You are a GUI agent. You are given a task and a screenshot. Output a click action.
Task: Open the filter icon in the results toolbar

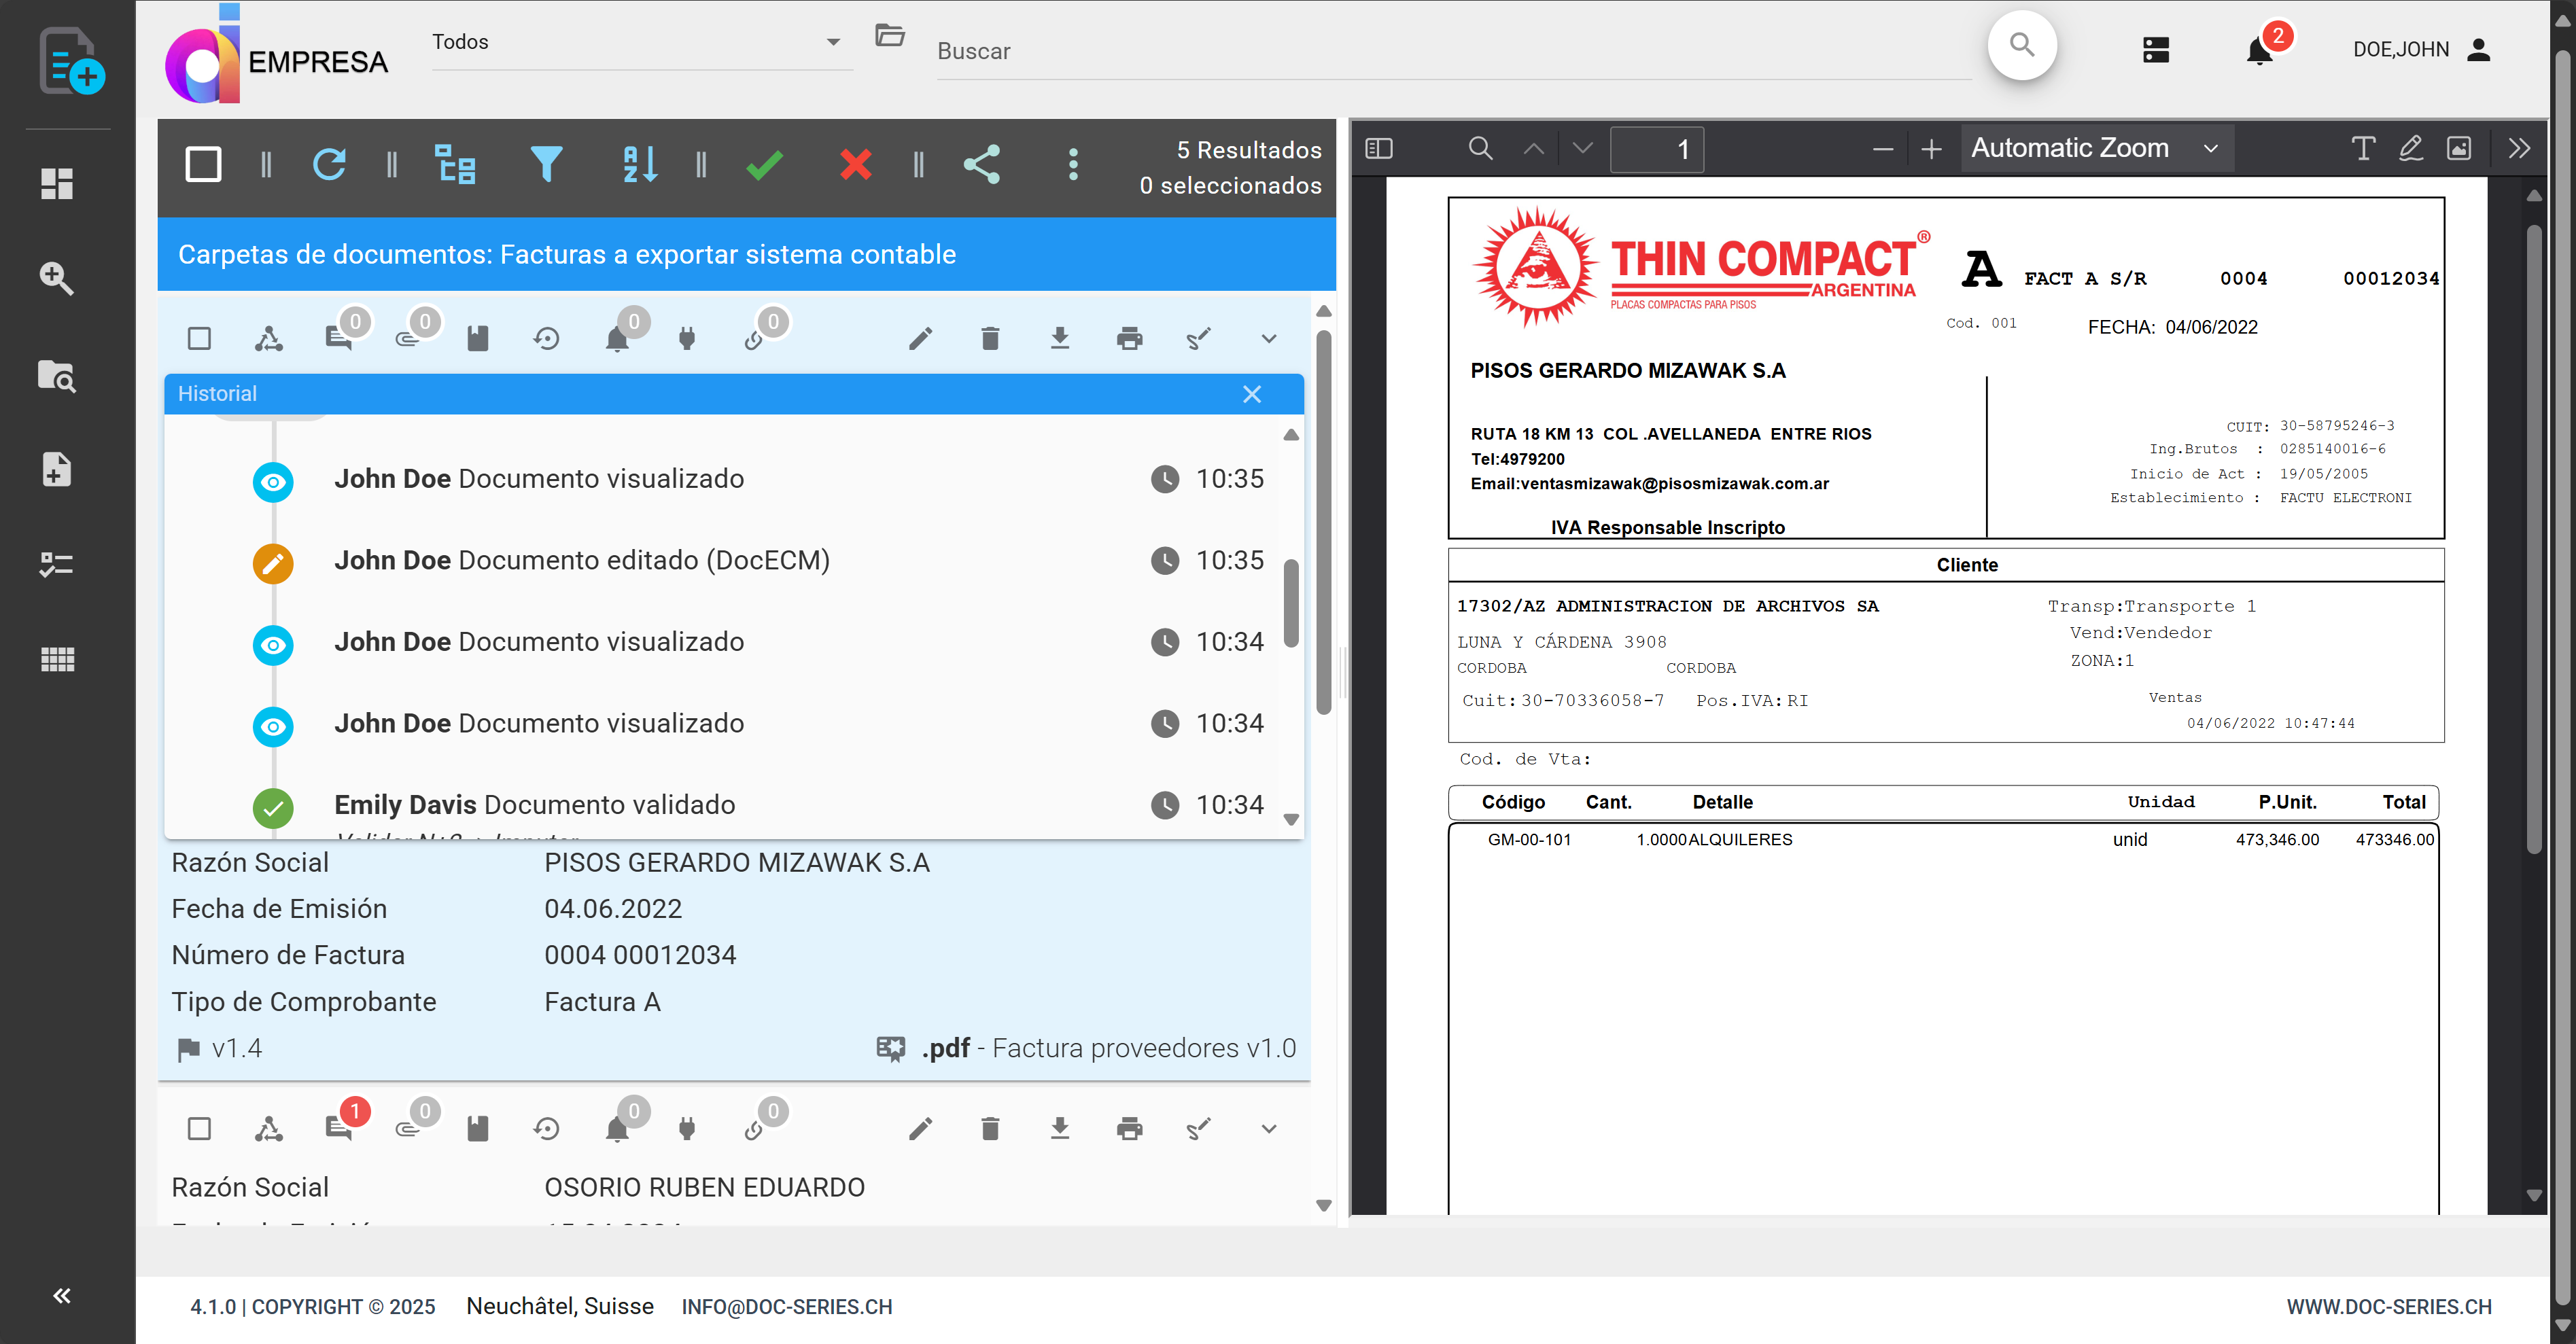pyautogui.click(x=548, y=164)
